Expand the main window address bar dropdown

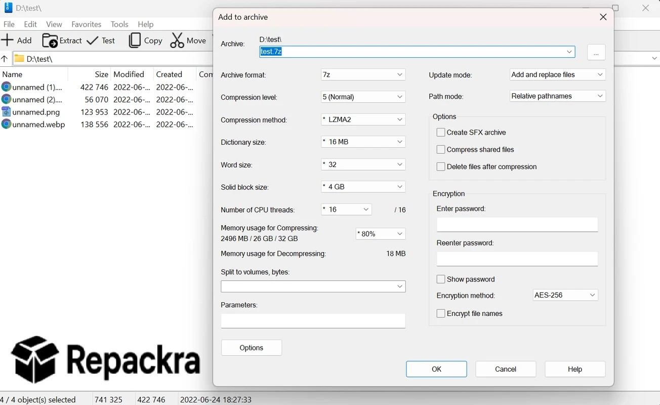coord(654,59)
